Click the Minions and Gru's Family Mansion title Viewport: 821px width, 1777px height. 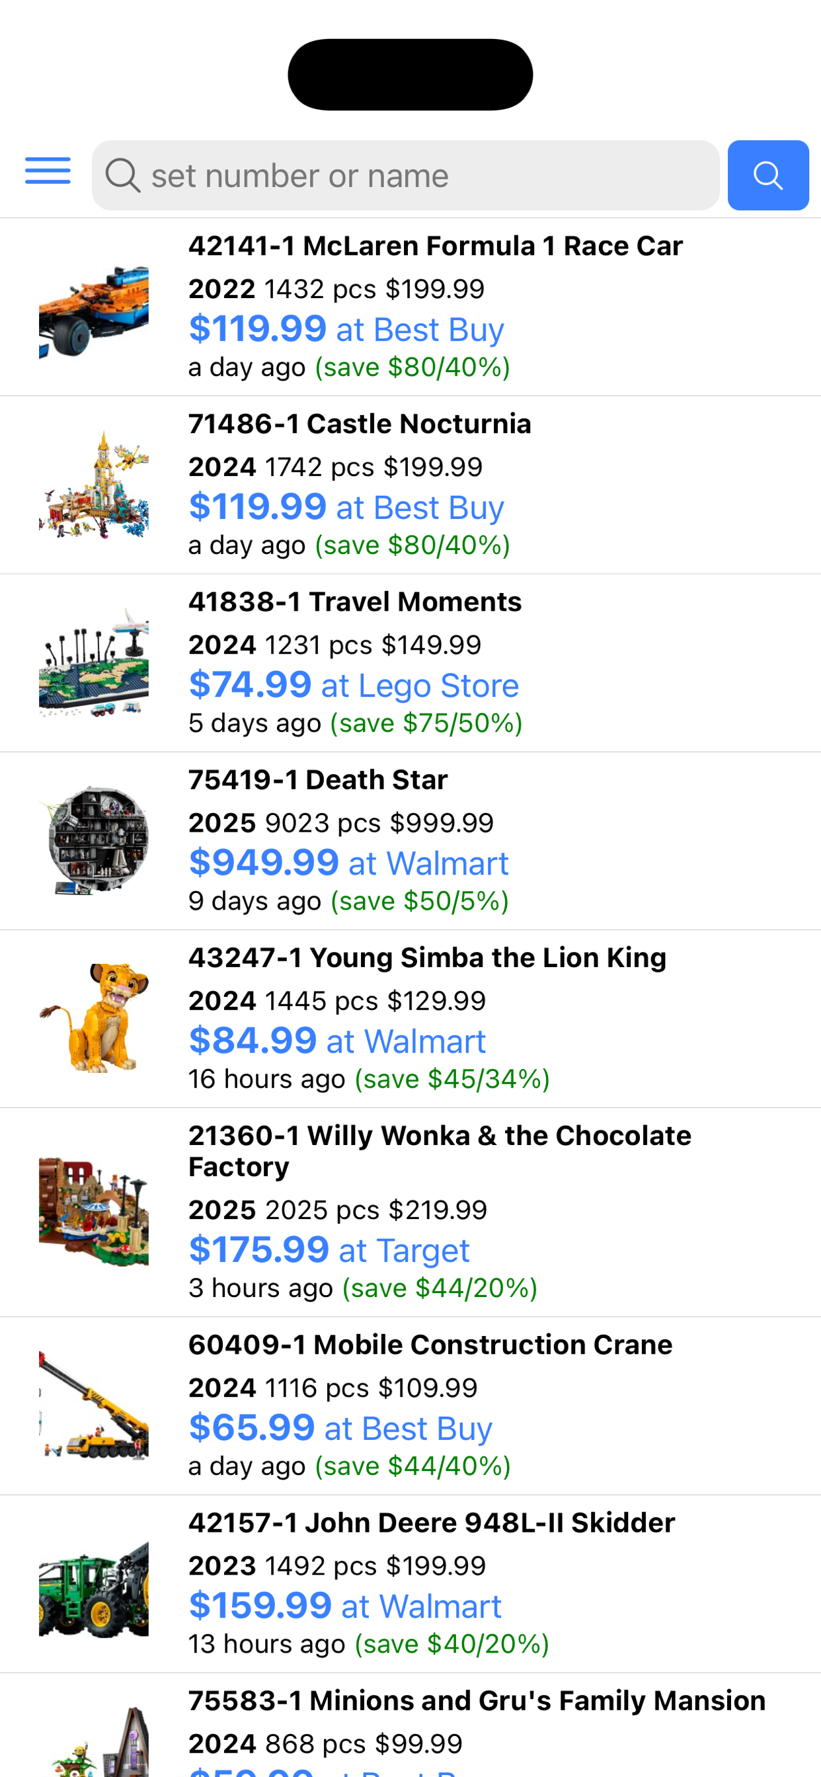477,1700
